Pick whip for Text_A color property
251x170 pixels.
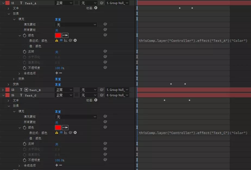pyautogui.click(x=105, y=35)
